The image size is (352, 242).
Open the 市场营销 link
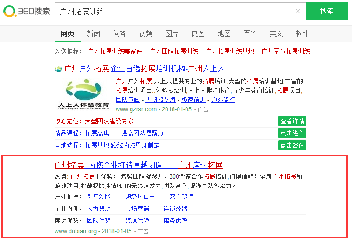(x=137, y=208)
